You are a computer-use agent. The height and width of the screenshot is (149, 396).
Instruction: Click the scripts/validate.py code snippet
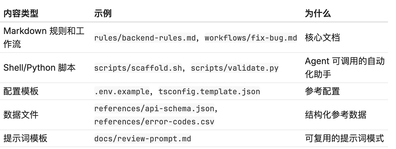[235, 68]
